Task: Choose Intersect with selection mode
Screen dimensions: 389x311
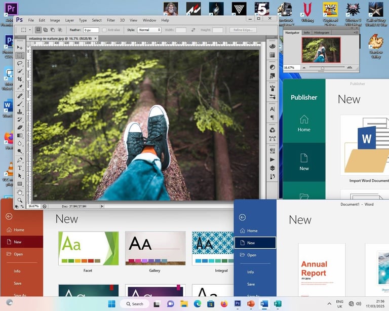Action: (60, 30)
